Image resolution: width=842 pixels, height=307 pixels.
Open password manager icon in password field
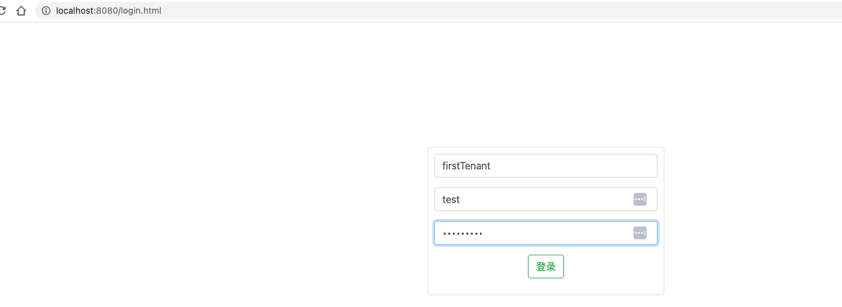(x=639, y=233)
